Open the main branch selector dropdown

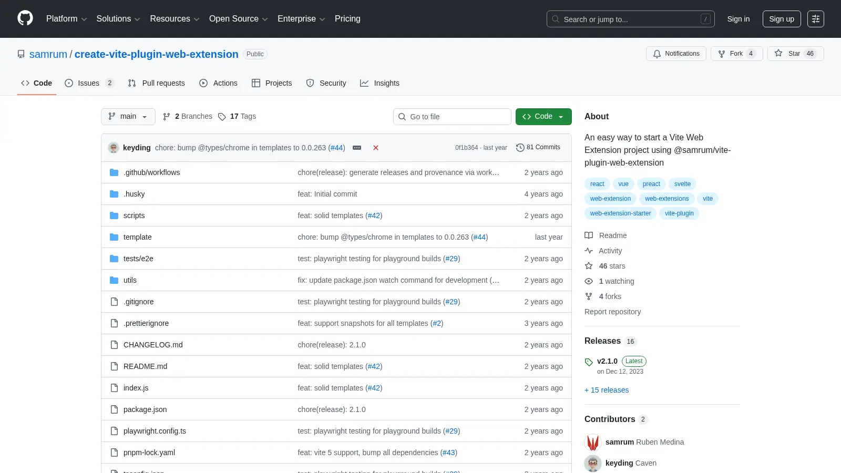point(128,117)
